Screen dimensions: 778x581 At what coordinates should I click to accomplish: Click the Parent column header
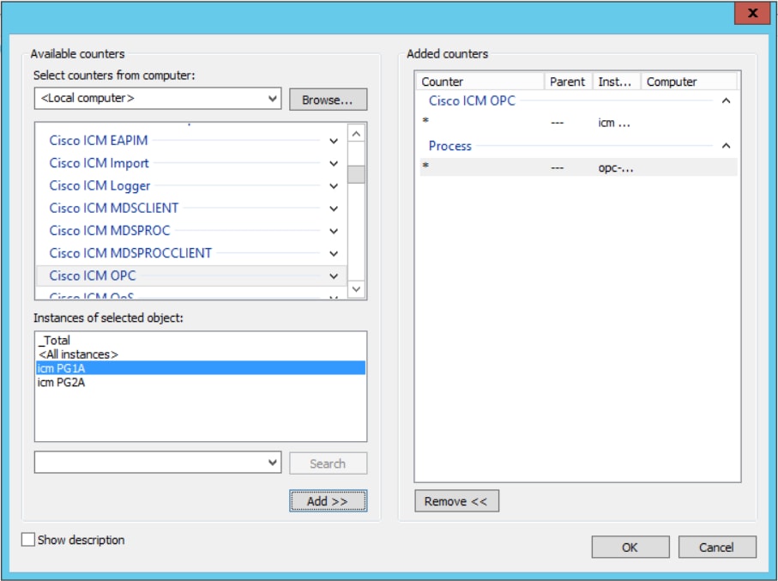[569, 82]
